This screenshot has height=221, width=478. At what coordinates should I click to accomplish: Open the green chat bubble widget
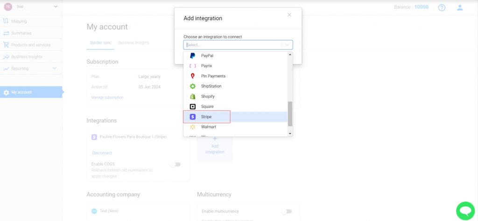465,211
